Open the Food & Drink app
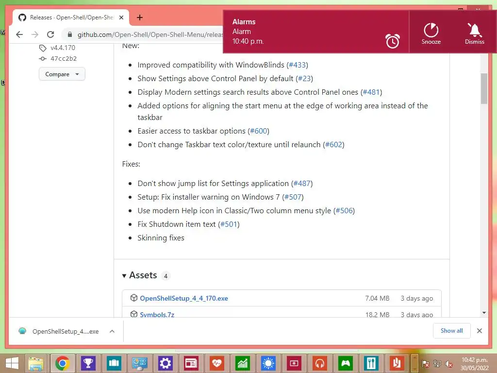This screenshot has width=497, height=373. 371,363
